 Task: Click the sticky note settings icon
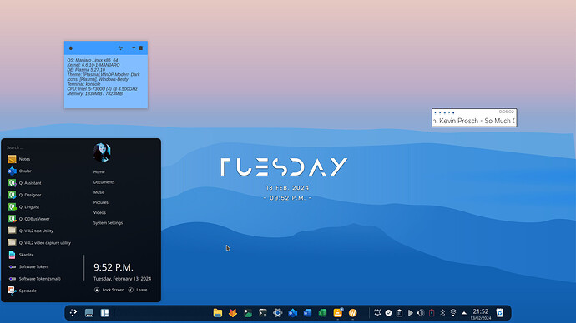pos(120,48)
